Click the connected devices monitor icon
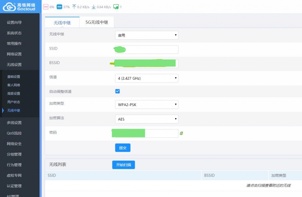Screen dimensions: 302x197 (x=116, y=7)
